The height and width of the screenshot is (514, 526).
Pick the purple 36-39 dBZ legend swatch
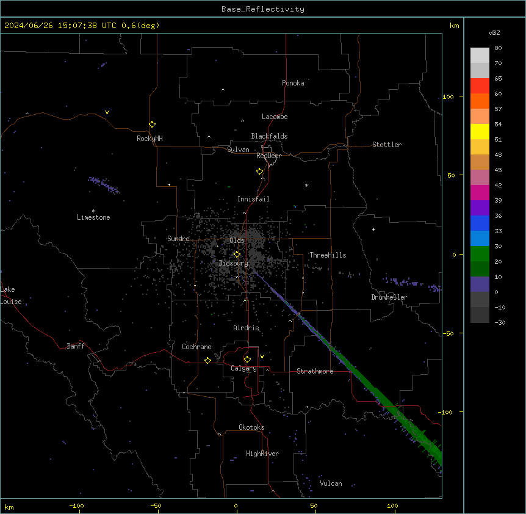(480, 208)
